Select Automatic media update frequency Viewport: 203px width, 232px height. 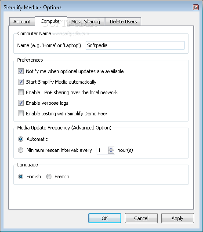point(21,139)
